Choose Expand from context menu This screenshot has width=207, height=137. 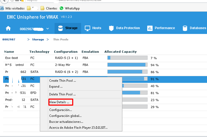pos(56,87)
